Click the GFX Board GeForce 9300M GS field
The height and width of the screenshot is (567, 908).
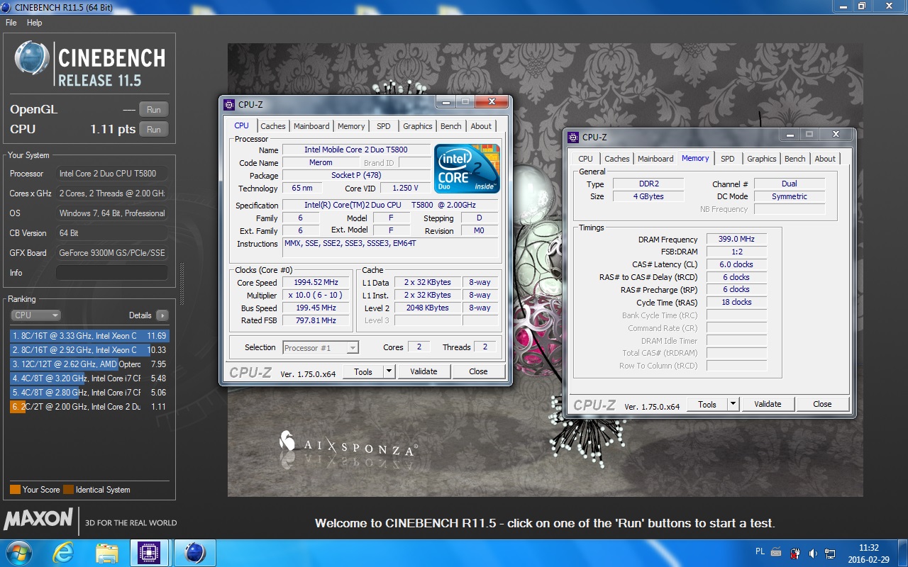[112, 253]
